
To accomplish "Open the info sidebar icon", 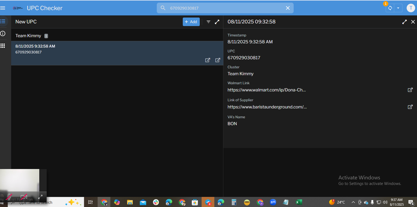I will [3, 33].
